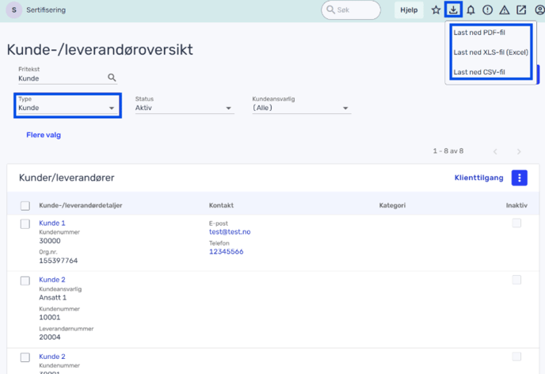Click the Flere valg link
Viewport: 545px width, 374px height.
click(x=44, y=135)
